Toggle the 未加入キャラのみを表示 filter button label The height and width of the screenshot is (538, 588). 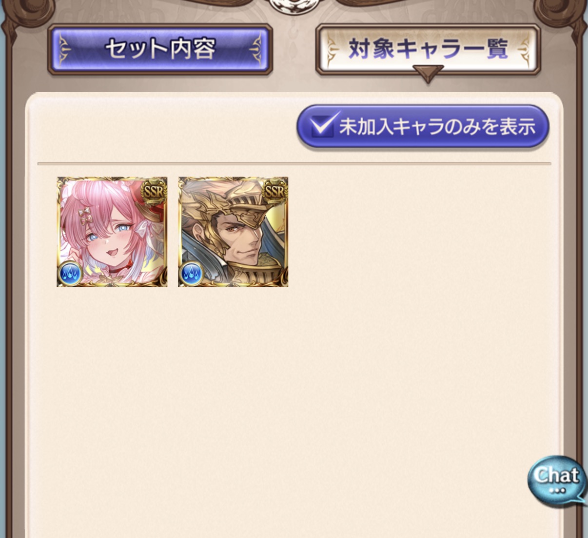(x=437, y=126)
